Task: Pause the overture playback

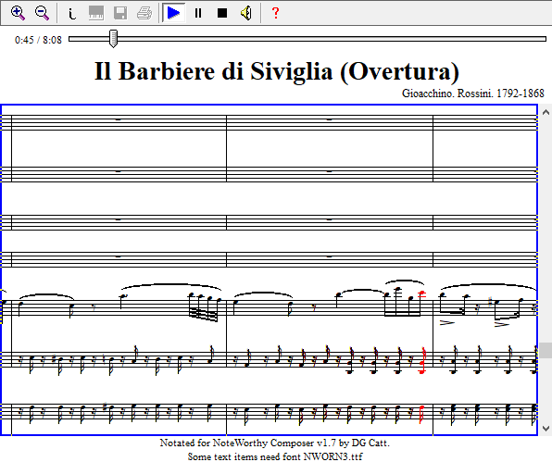Action: pyautogui.click(x=198, y=13)
